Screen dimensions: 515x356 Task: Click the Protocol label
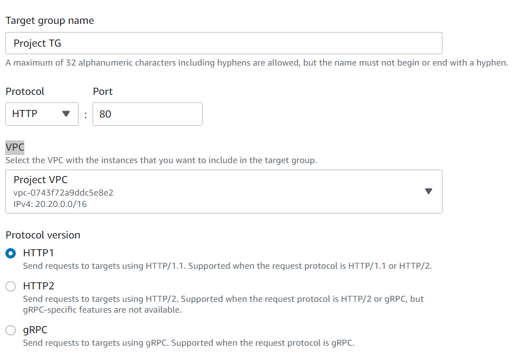pos(25,91)
